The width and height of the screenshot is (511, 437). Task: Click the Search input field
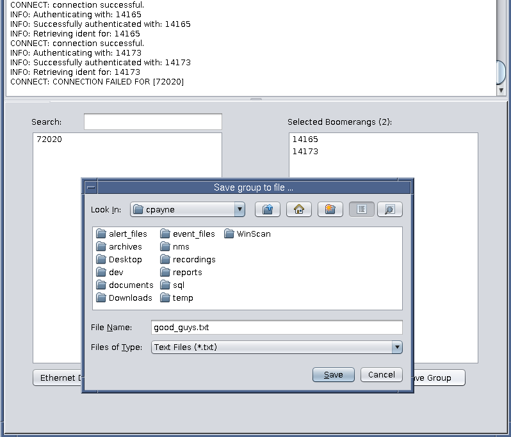pos(153,122)
